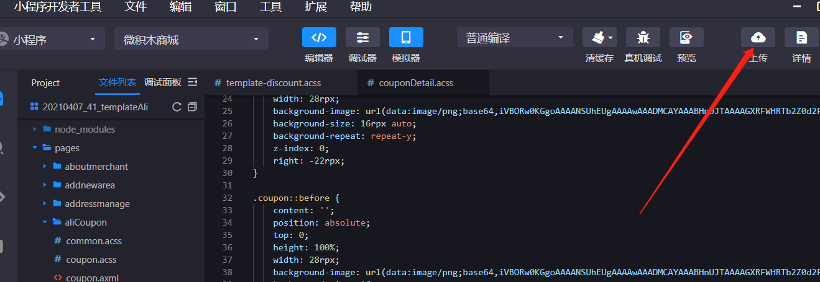Open the 小程序开发者工具 menu

coord(58,7)
